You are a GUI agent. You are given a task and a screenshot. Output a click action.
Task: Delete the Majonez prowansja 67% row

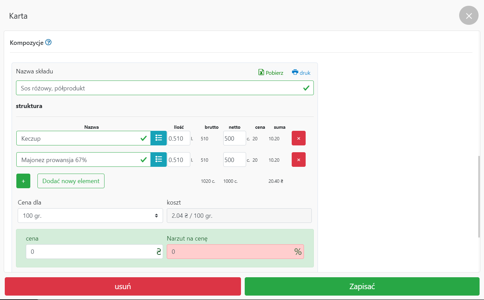click(x=299, y=160)
